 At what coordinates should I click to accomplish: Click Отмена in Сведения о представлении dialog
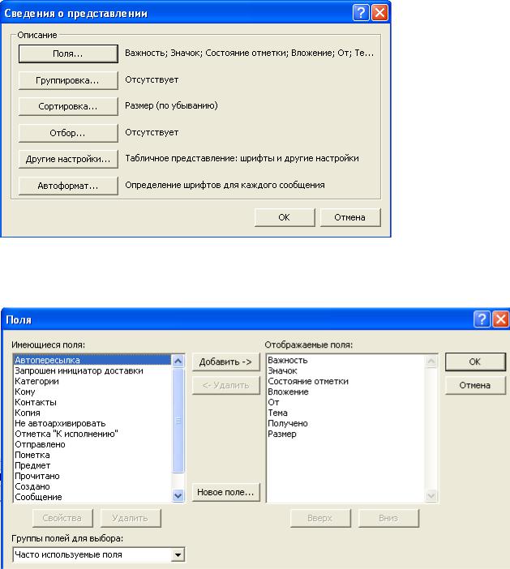(350, 217)
